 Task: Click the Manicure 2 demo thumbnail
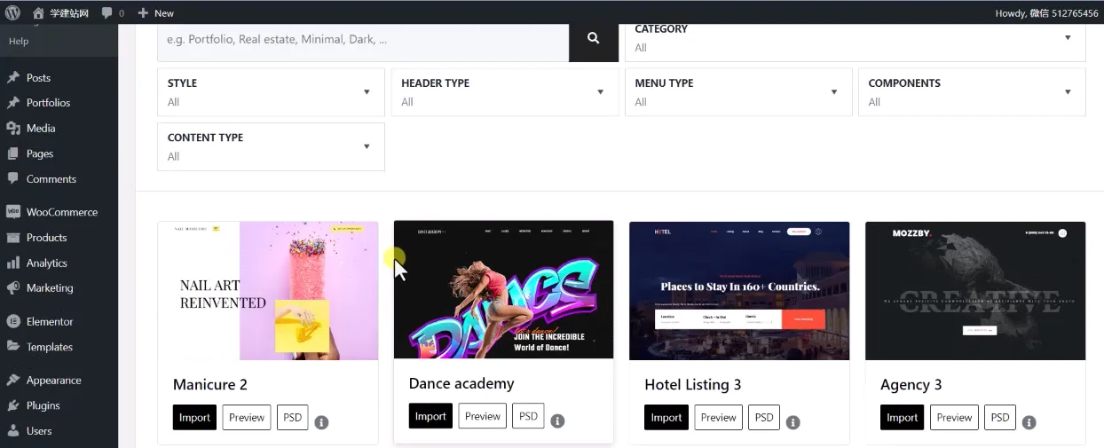pyautogui.click(x=268, y=290)
